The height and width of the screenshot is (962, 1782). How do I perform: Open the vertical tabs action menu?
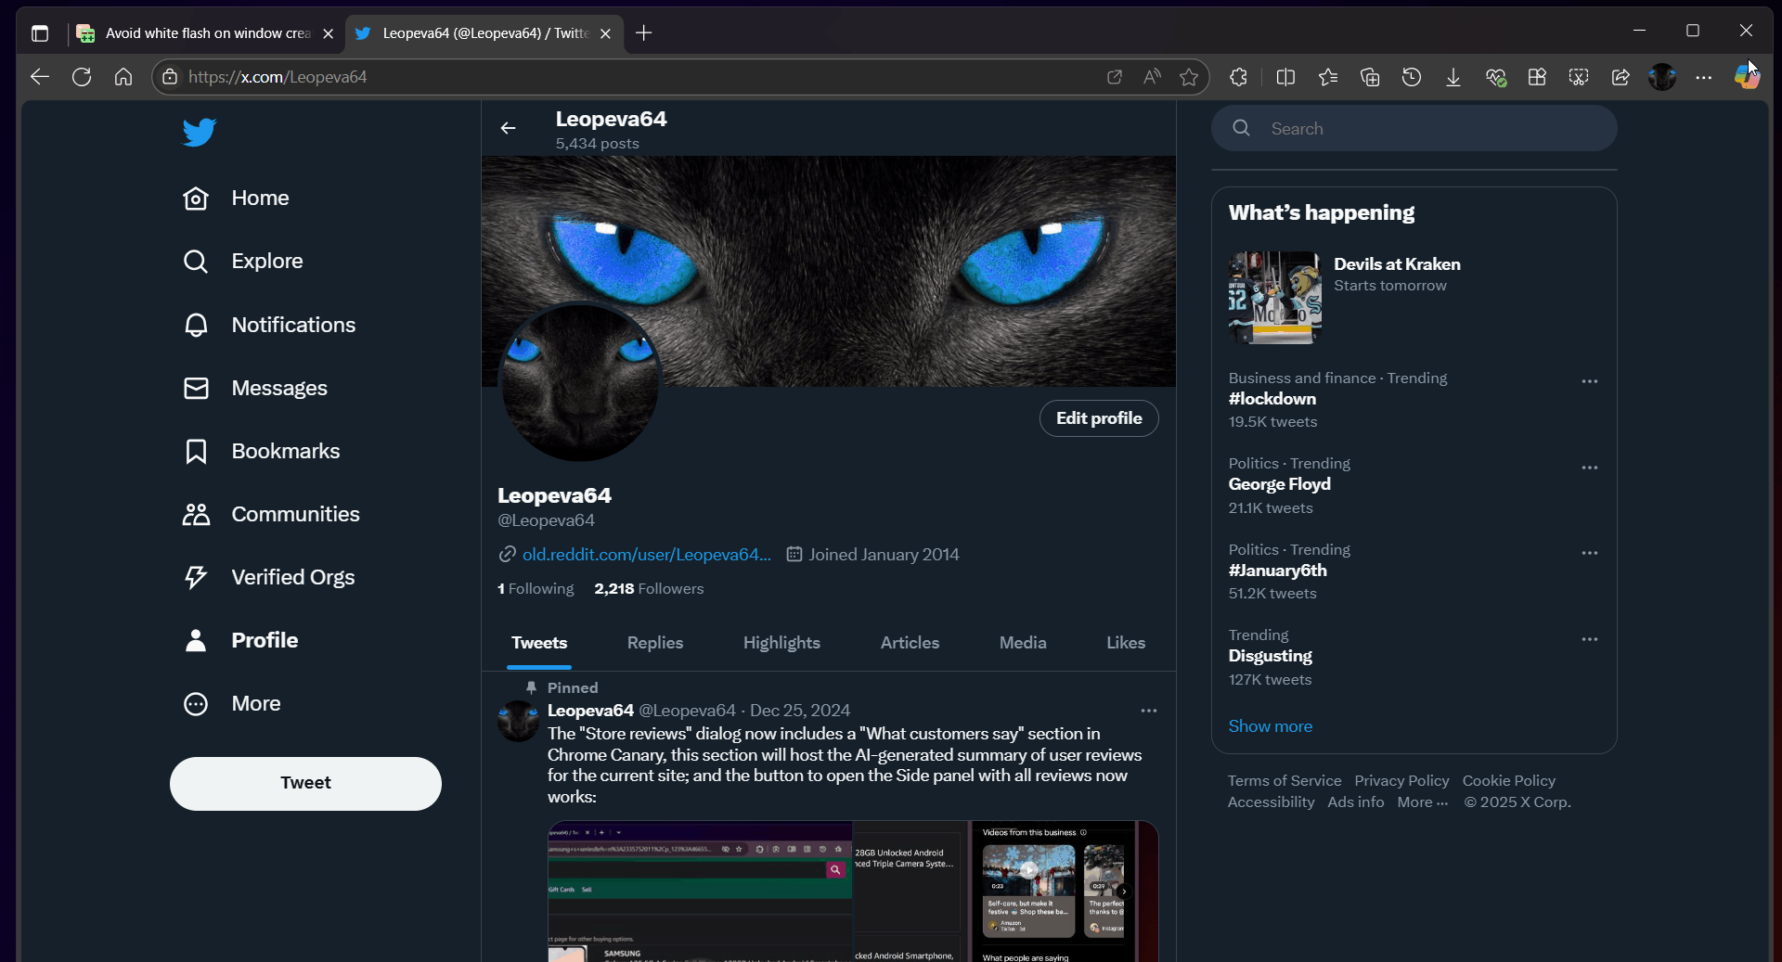(x=40, y=33)
